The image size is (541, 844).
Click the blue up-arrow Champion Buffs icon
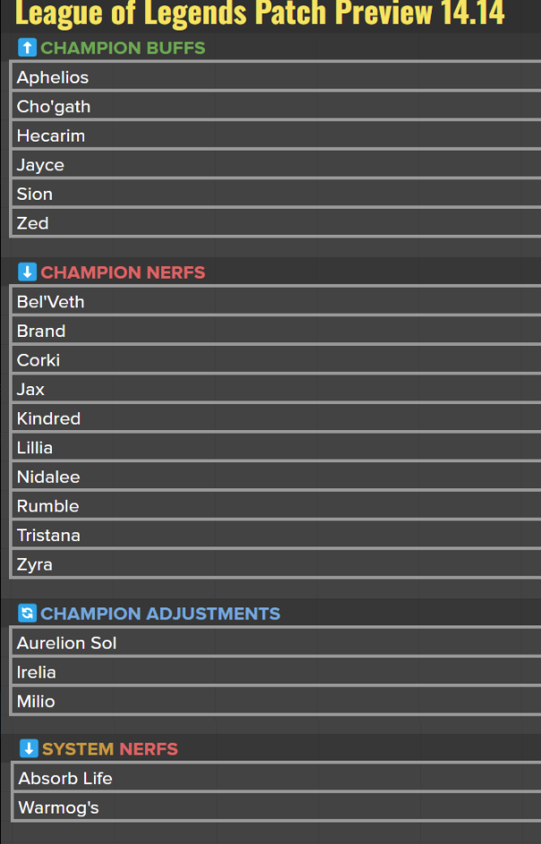click(28, 47)
